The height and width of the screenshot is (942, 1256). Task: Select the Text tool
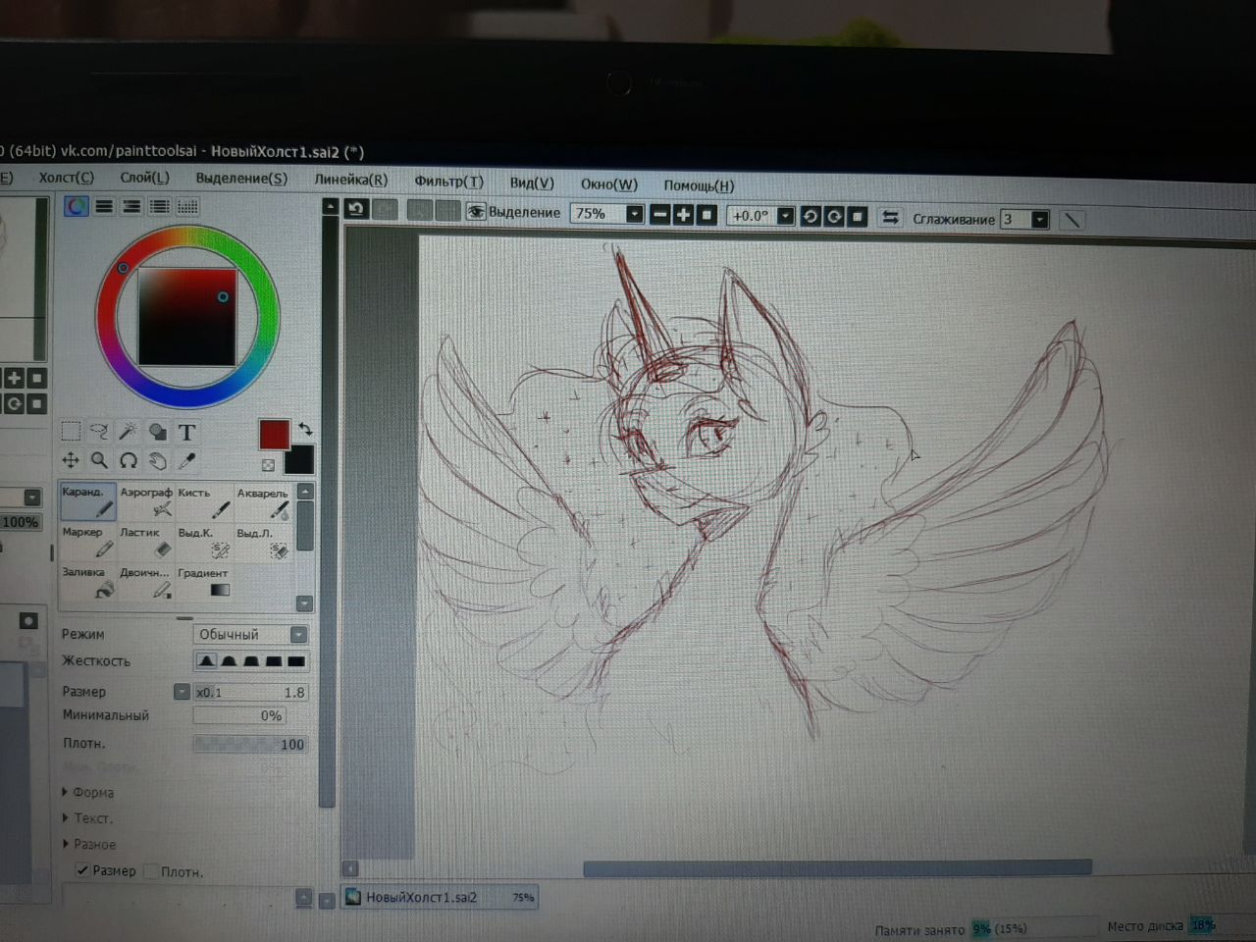click(186, 432)
